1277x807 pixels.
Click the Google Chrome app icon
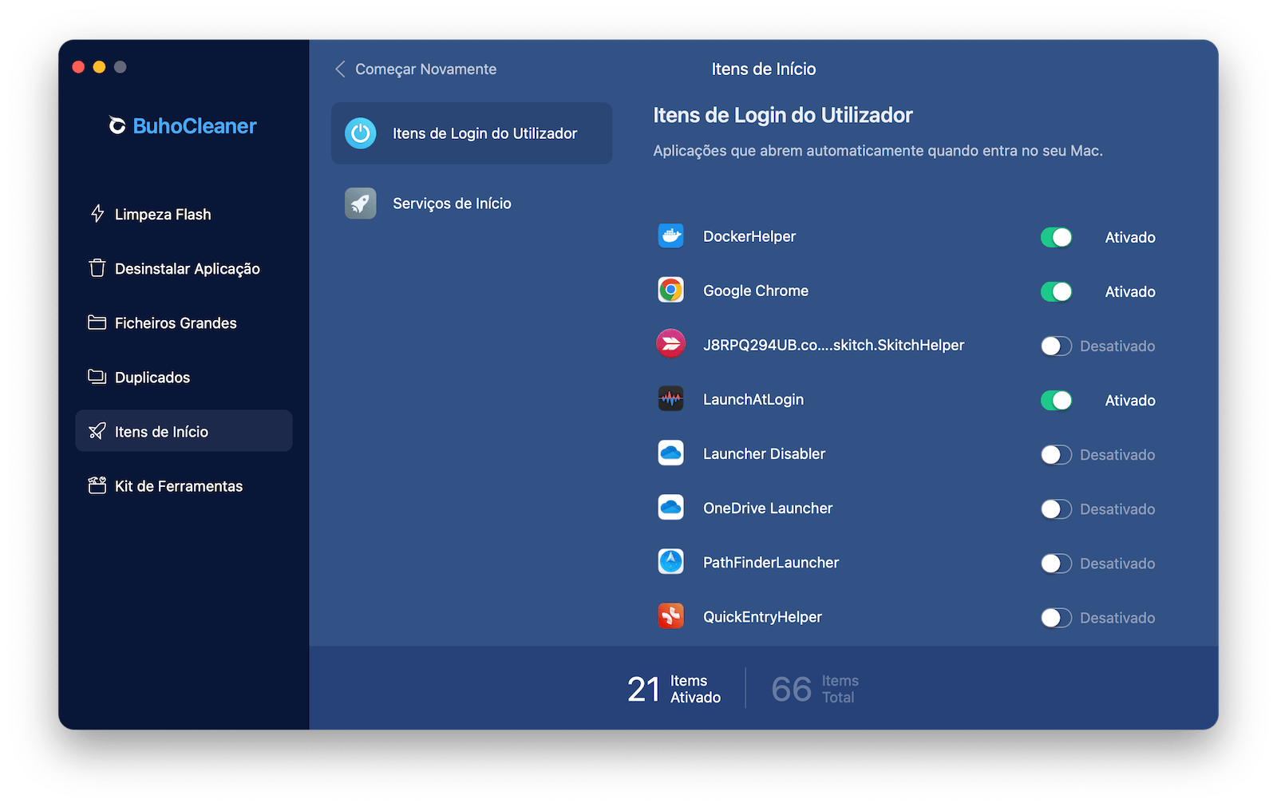tap(670, 291)
